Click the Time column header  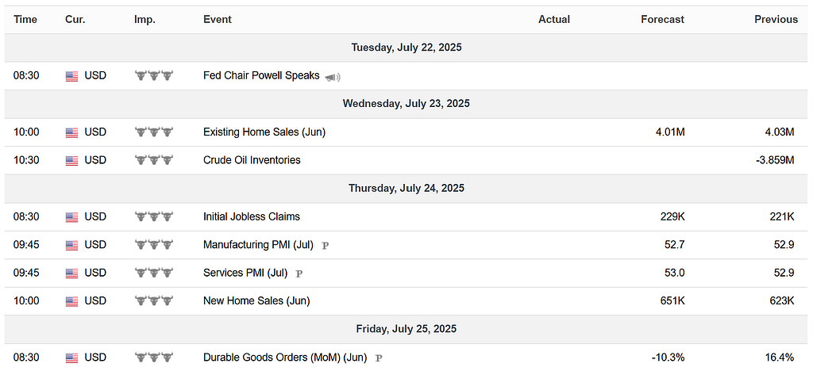click(25, 20)
